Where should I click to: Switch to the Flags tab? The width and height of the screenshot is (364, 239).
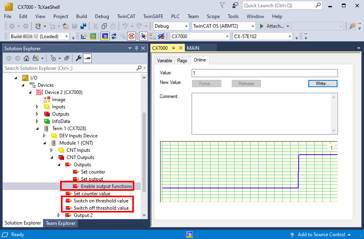182,61
